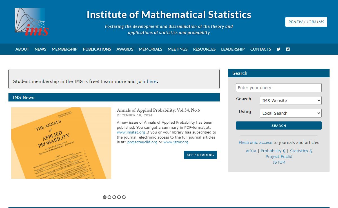Viewport: 338px width, 208px height.
Task: Click the December 18, 2024 date
Action: click(x=135, y=116)
